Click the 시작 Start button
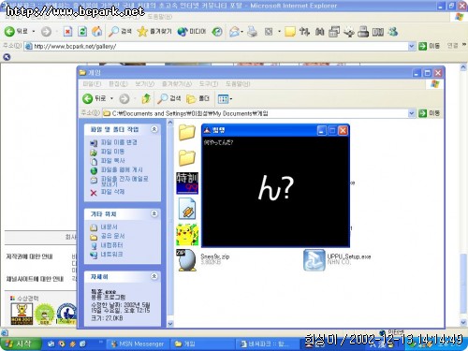The width and height of the screenshot is (468, 351). coord(21,344)
